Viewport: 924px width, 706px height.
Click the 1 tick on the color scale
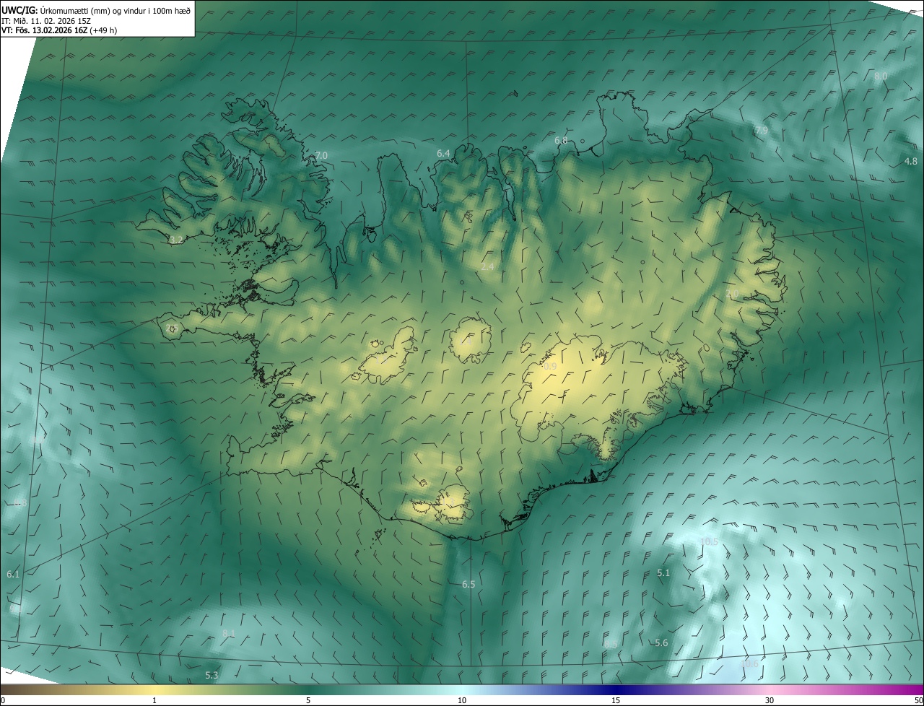154,700
